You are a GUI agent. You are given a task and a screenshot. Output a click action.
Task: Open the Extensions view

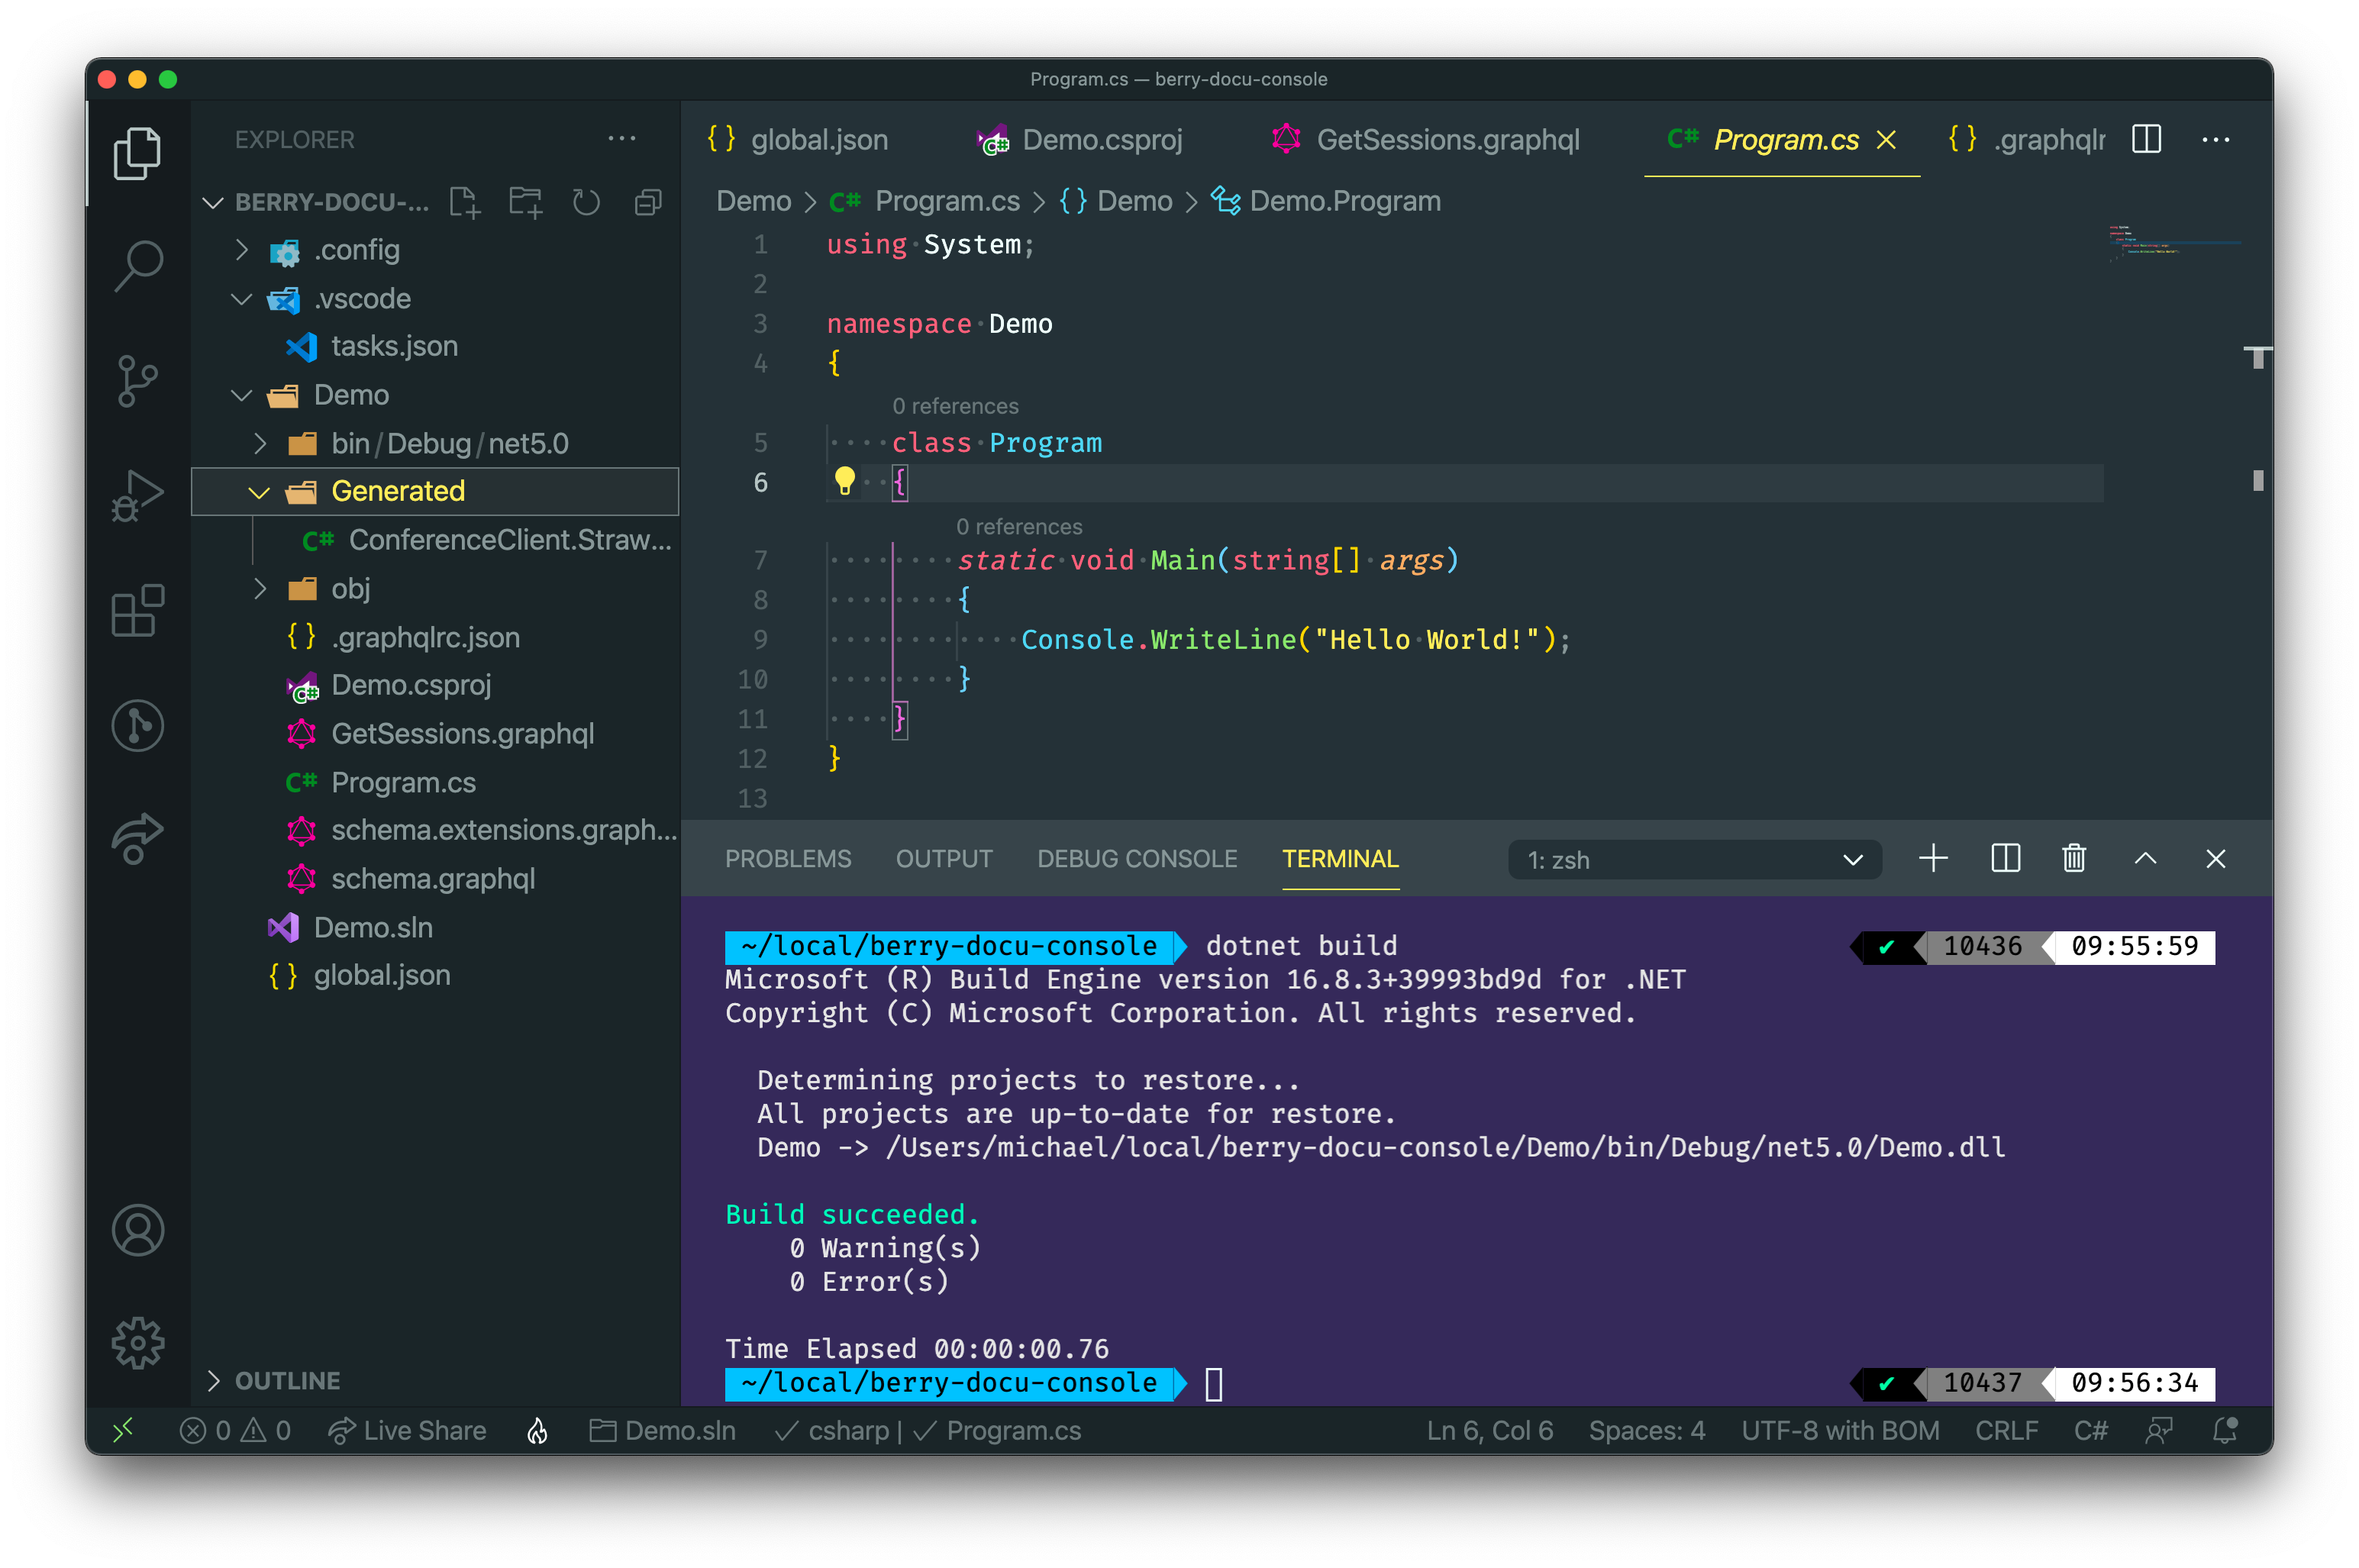pos(138,610)
